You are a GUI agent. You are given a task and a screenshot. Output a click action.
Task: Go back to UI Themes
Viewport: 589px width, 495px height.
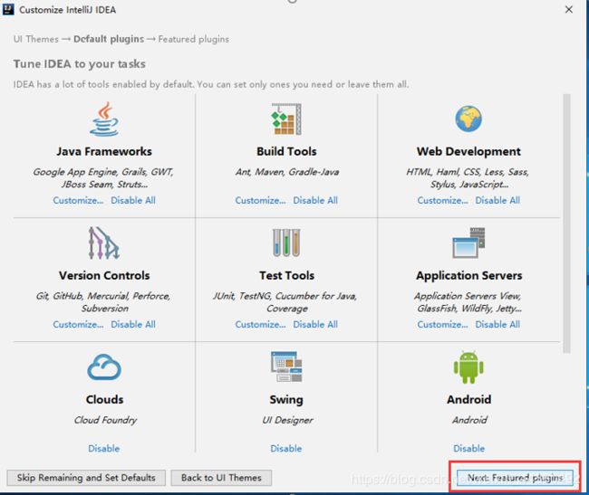point(221,478)
